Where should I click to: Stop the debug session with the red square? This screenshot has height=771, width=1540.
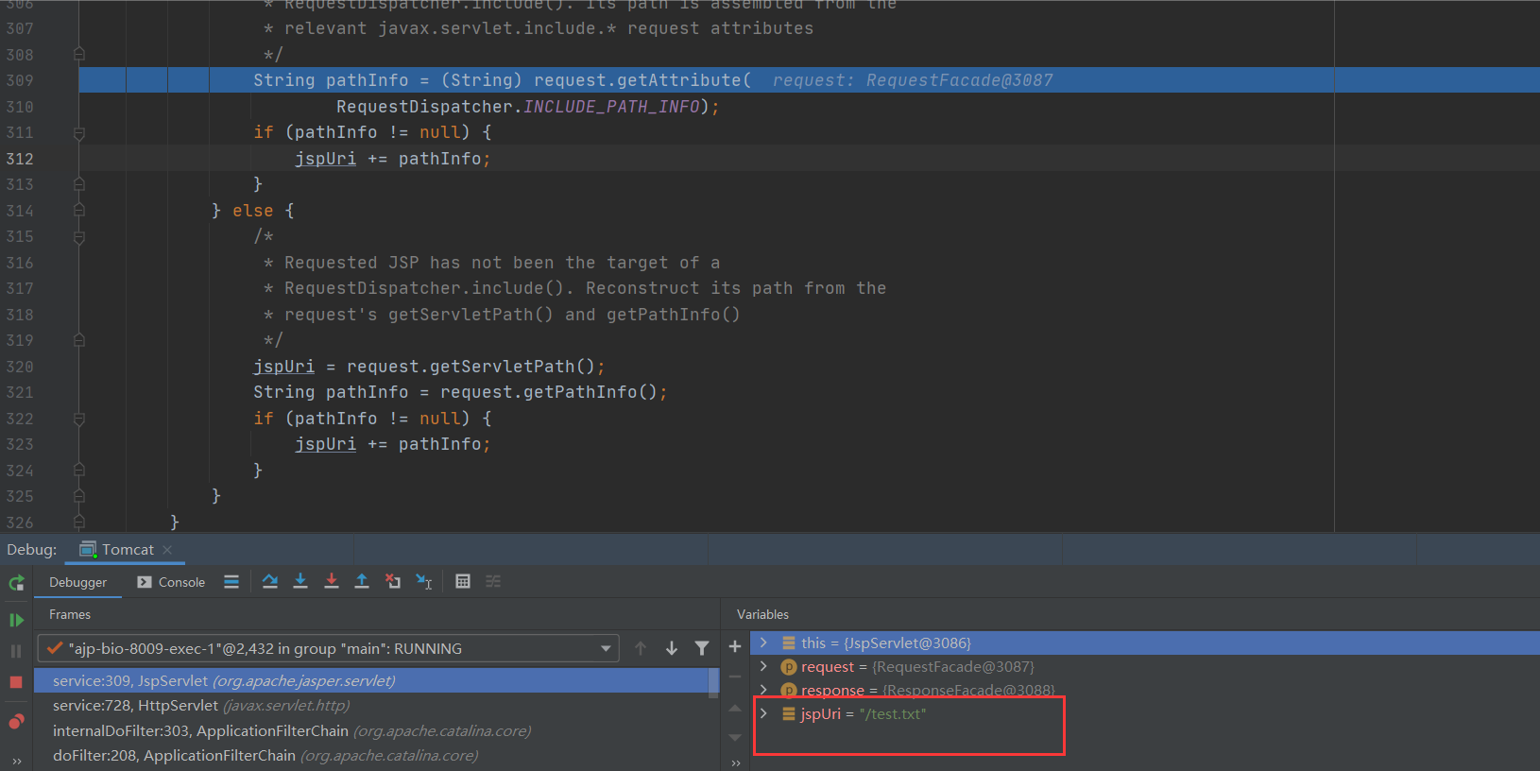16,682
